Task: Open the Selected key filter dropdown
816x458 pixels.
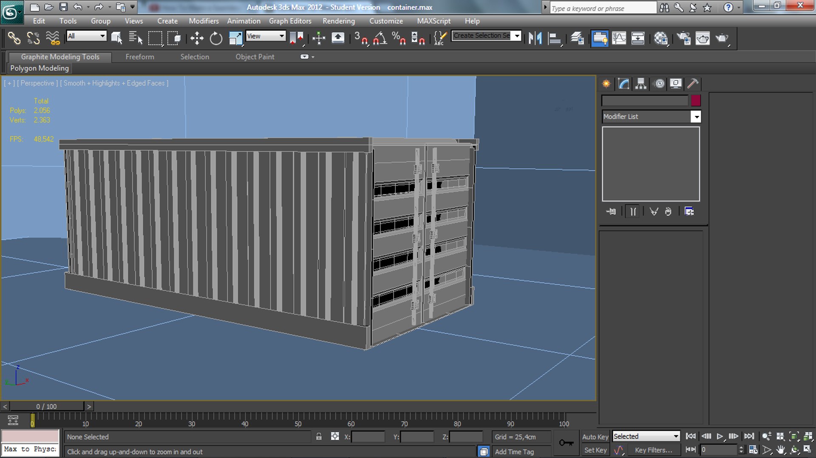Action: click(x=646, y=436)
